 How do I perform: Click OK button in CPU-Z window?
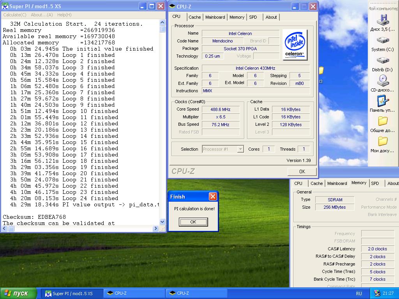pos(302,172)
